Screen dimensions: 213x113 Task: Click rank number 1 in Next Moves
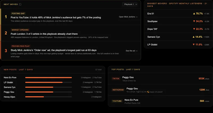pyautogui.click(x=6, y=17)
